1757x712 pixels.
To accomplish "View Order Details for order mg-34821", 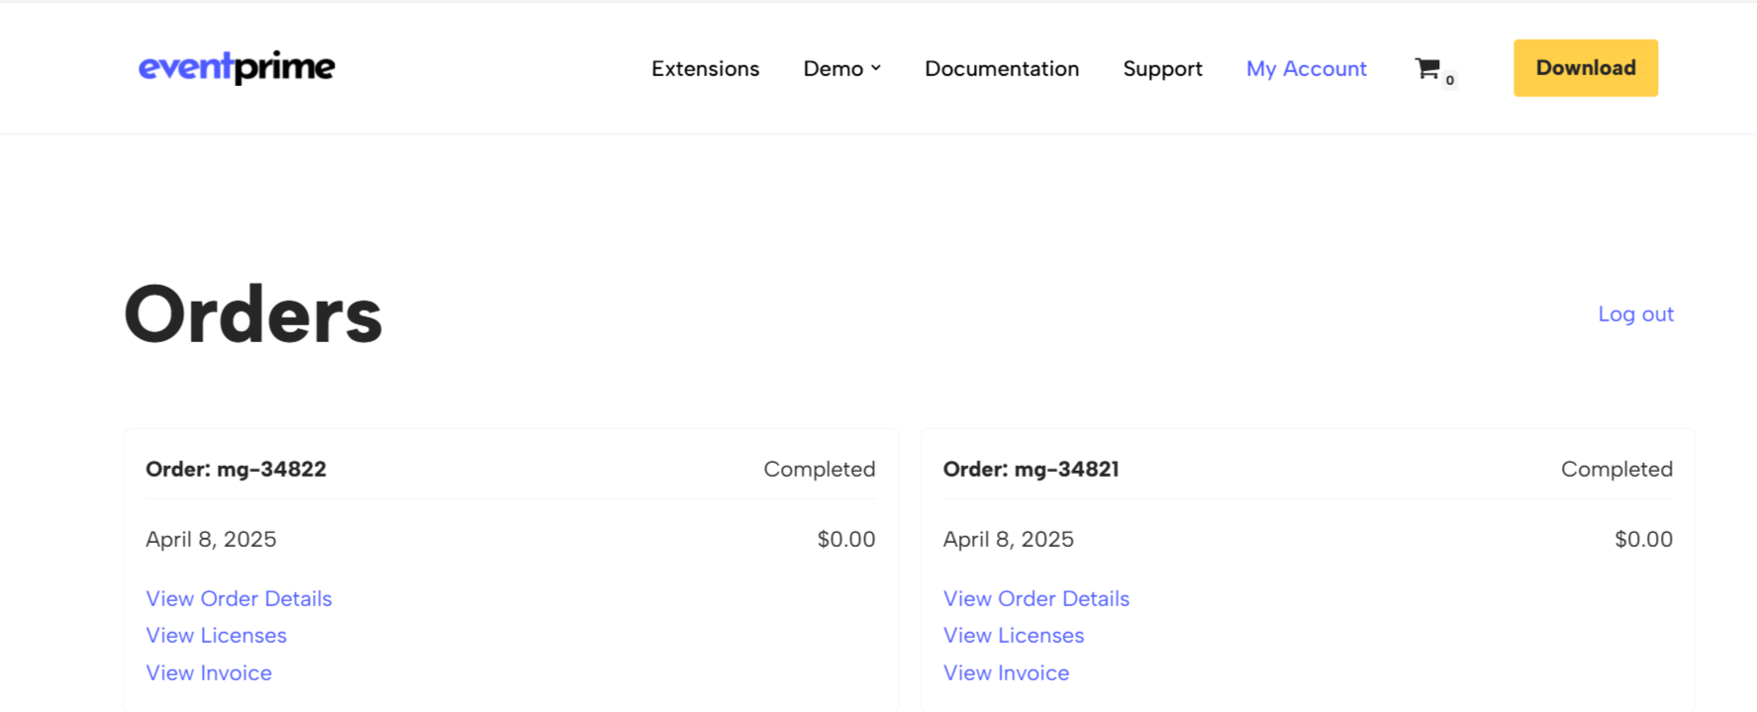I will [1035, 598].
